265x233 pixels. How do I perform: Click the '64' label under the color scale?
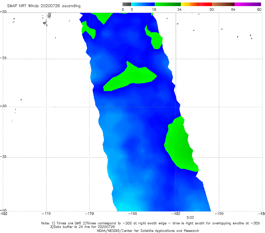pos(233,9)
